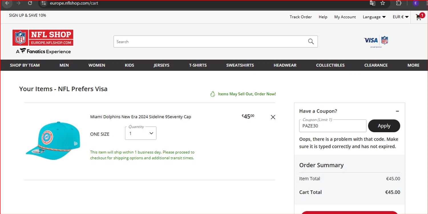Screen dimensions: 428x214
Task: Open site info icon in address bar
Action: click(44, 3)
